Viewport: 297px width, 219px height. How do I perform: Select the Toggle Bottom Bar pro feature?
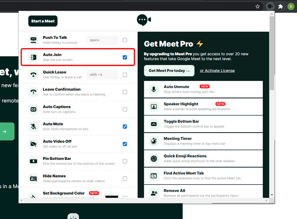(203, 124)
